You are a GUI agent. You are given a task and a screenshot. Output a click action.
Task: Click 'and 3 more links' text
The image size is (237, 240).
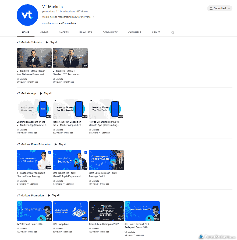[x=67, y=23]
